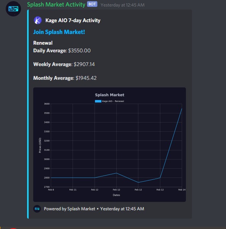The height and width of the screenshot is (229, 226).
Task: Click the Splash Market footer icon
Action: (x=37, y=209)
